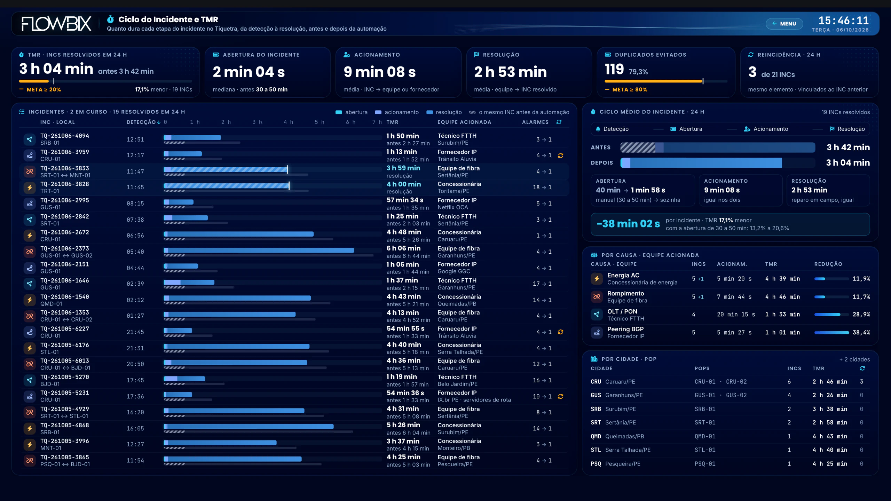The width and height of the screenshot is (891, 501).
Task: Click the refresh icon in Por Cidade table header
Action: point(862,368)
